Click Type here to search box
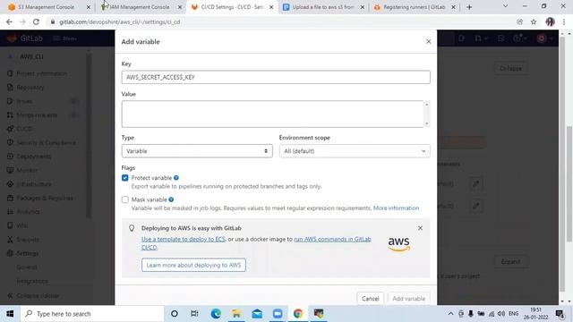573x322 pixels. coord(92,314)
